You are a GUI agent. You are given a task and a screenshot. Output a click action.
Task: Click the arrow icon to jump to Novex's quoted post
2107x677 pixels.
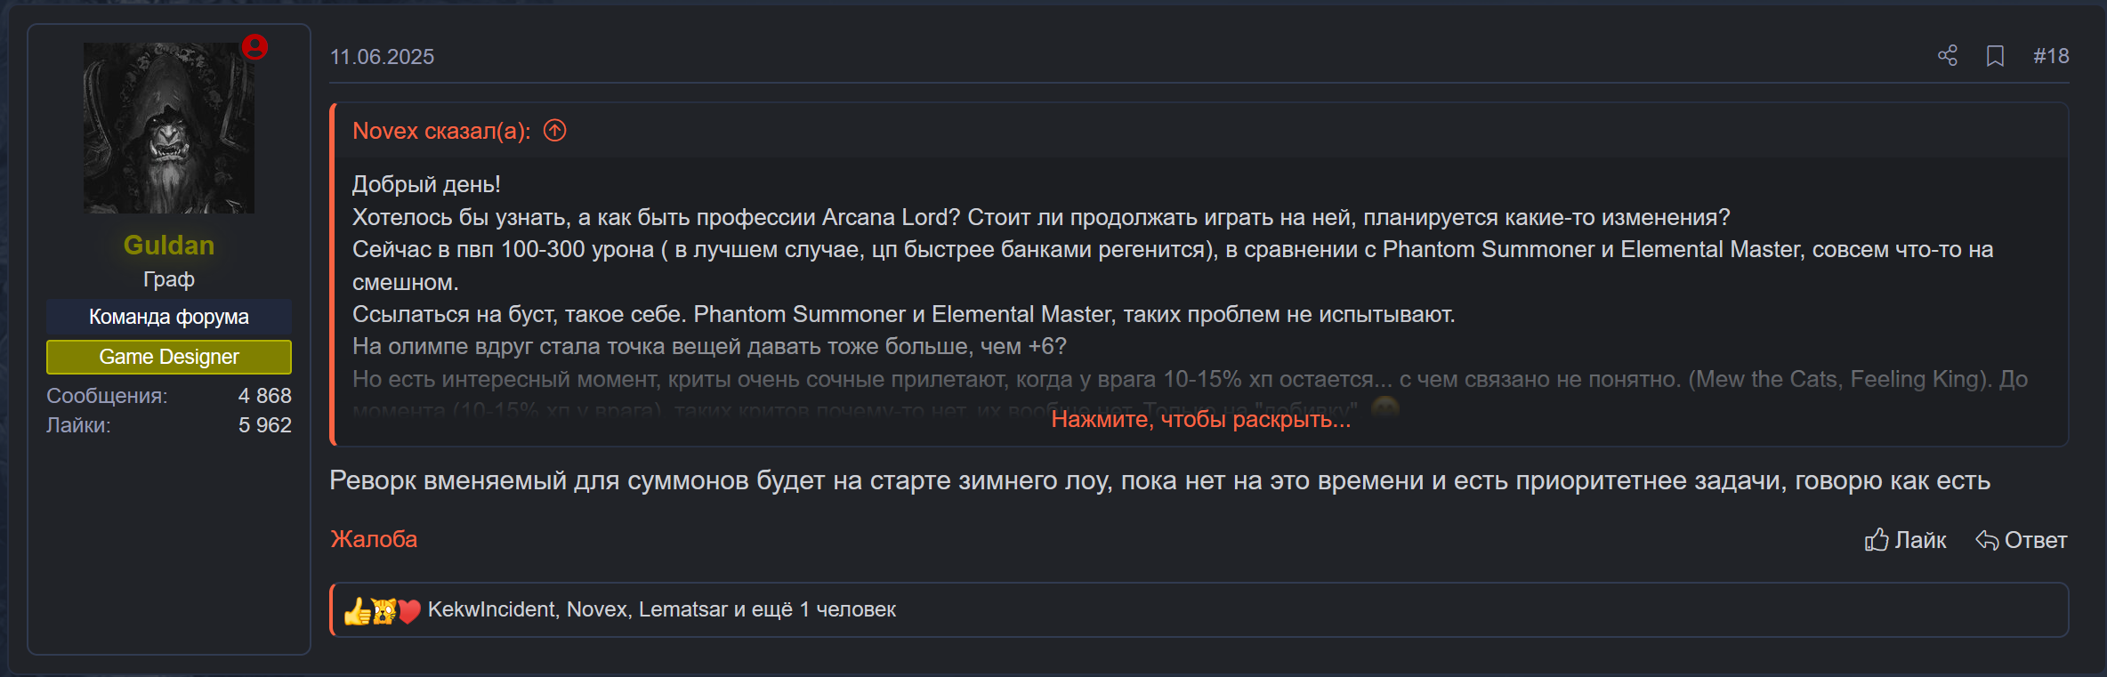click(554, 130)
